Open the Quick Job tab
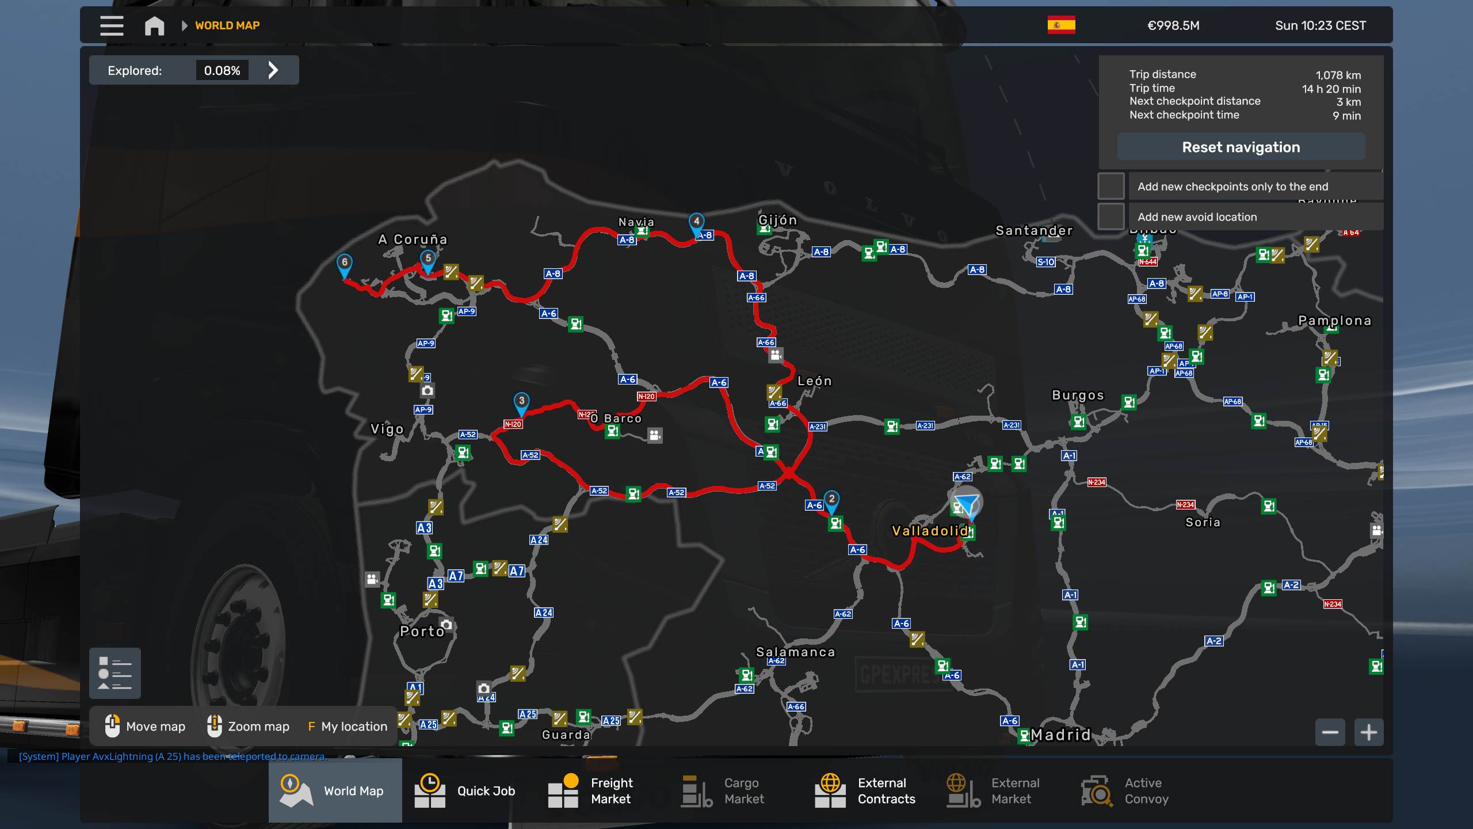 466,790
